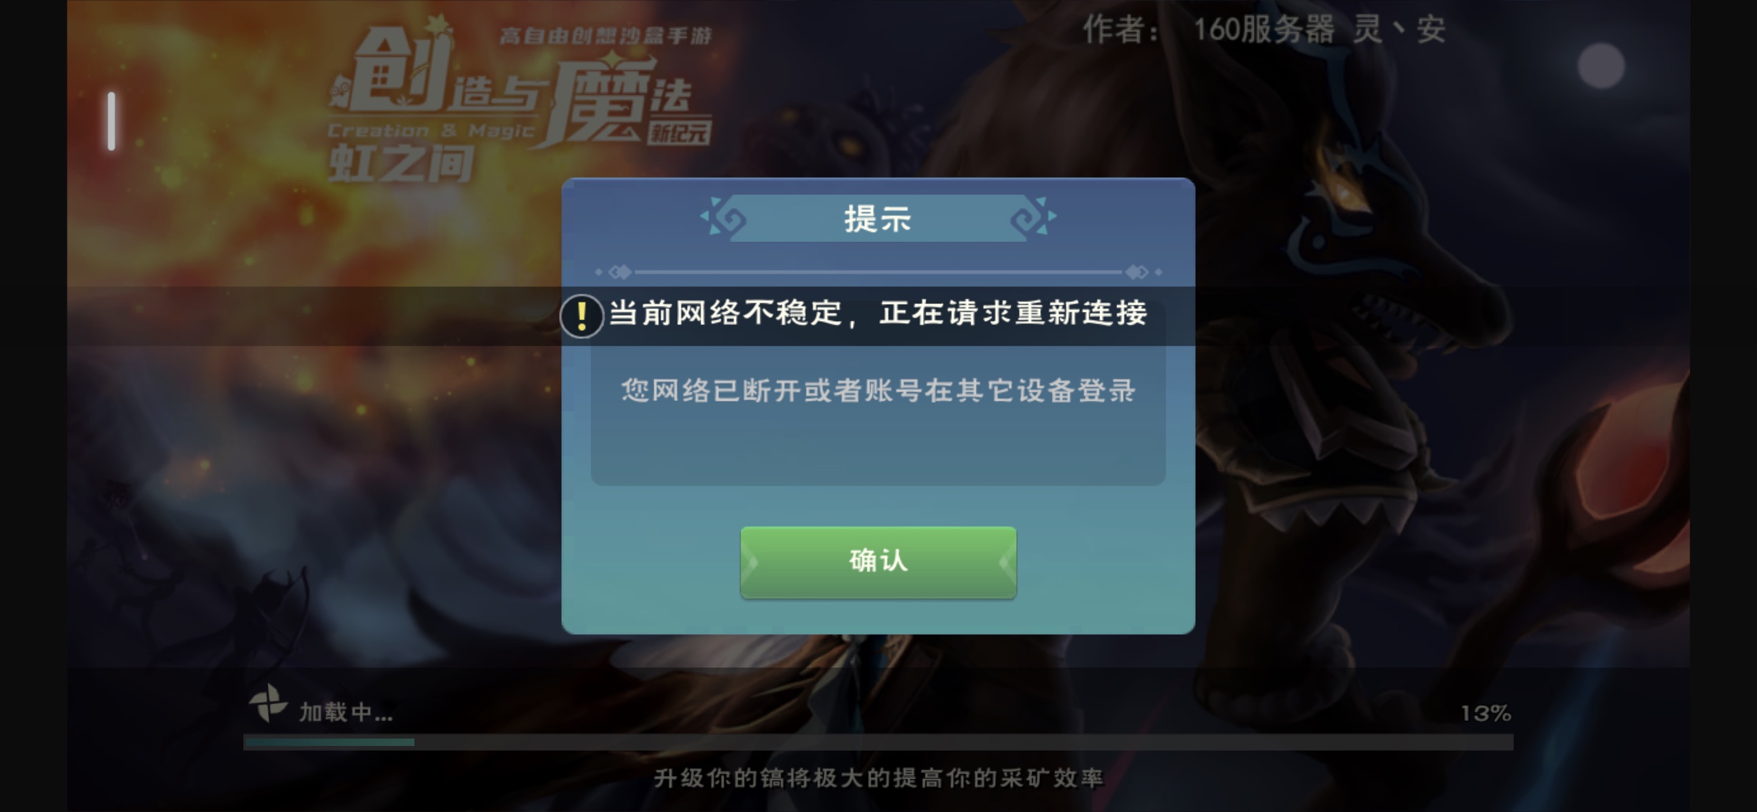Click the network unstable reconnecting banner text
The image size is (1757, 812).
pyautogui.click(x=878, y=314)
